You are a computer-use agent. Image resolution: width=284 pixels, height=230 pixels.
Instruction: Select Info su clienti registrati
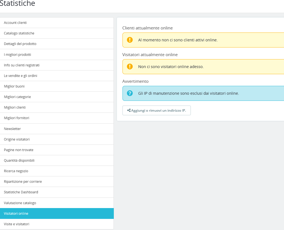coord(22,65)
